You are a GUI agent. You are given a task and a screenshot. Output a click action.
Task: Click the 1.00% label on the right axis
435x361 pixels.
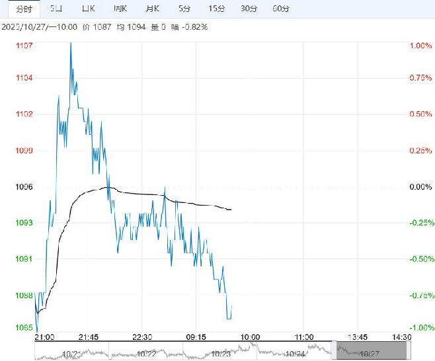click(x=420, y=46)
